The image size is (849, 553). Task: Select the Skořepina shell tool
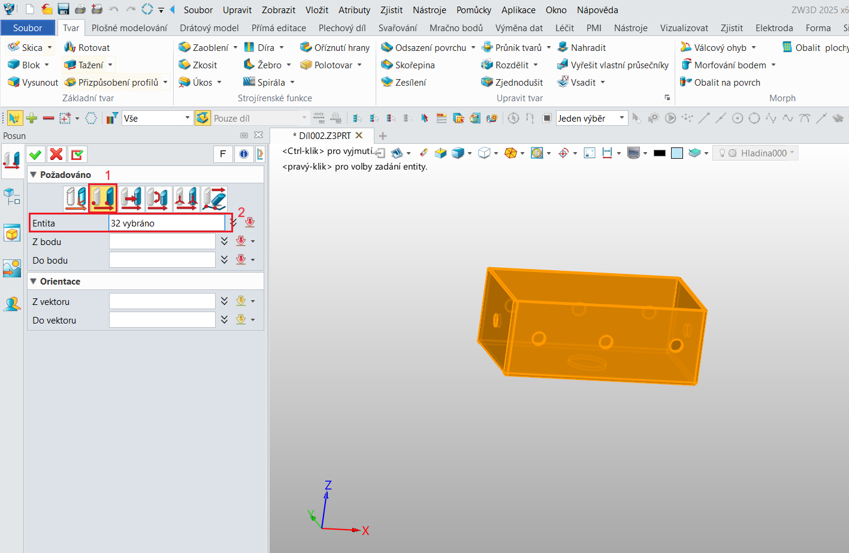pyautogui.click(x=408, y=65)
